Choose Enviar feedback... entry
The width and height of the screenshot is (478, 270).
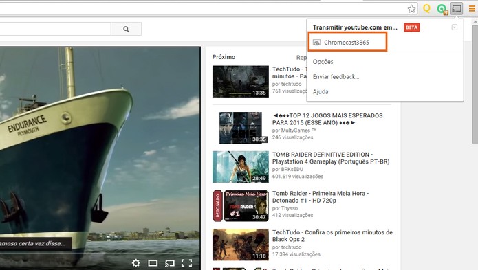(x=336, y=77)
